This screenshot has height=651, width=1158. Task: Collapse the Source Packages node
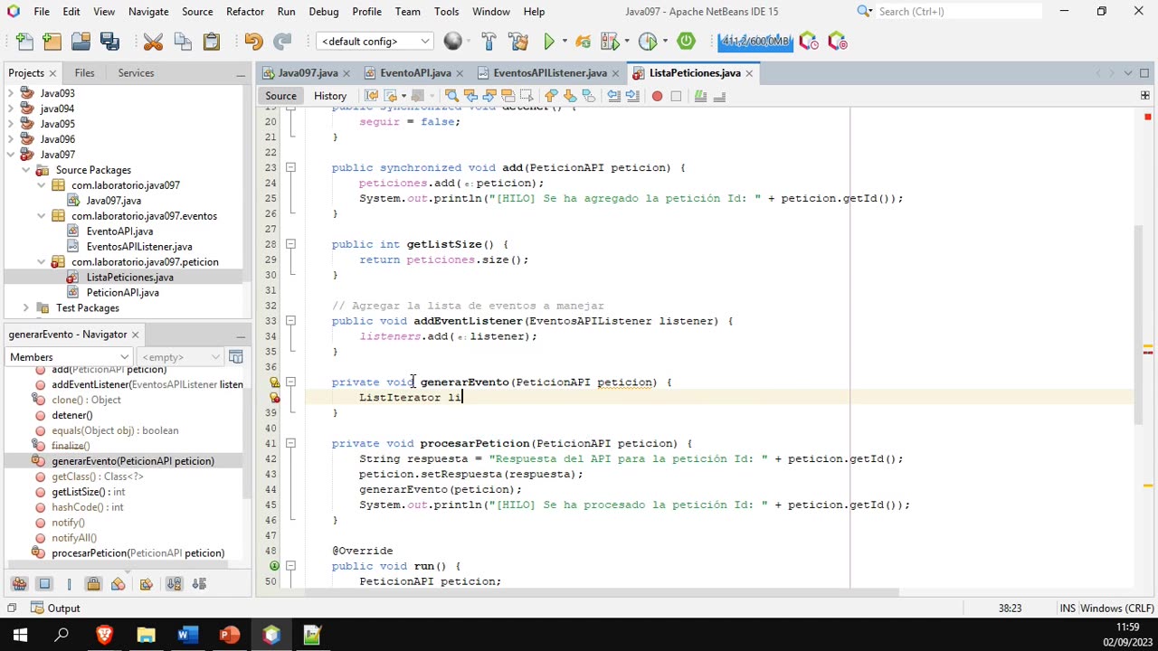point(26,170)
